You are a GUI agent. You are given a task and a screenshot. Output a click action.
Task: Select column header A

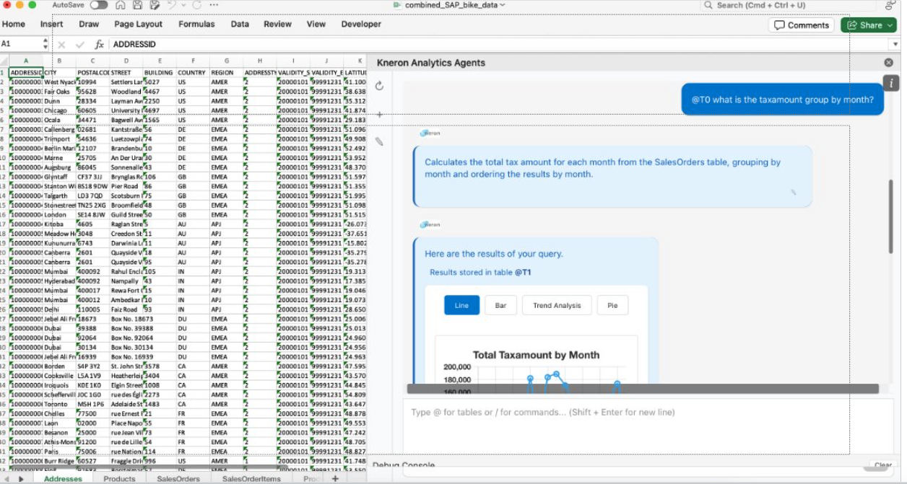[x=26, y=61]
